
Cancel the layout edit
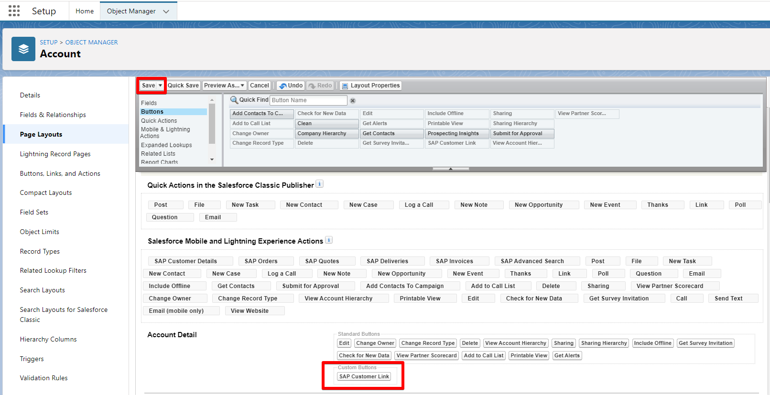click(260, 85)
